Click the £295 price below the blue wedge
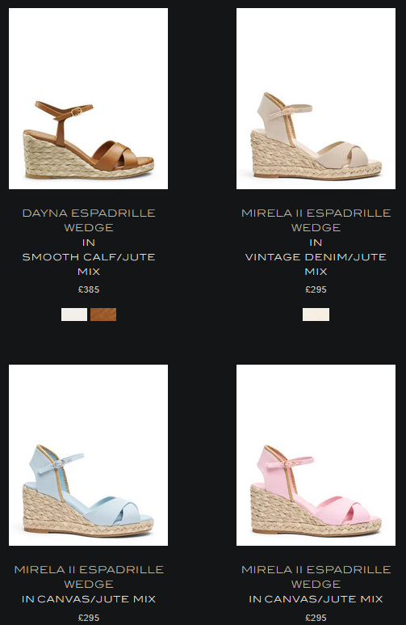Image resolution: width=406 pixels, height=625 pixels. 89,618
